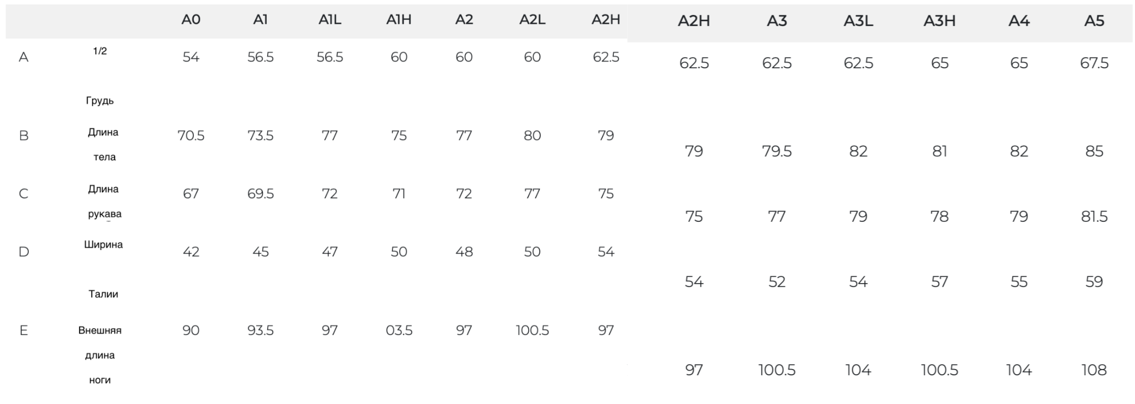Click the row label letter E
Viewport: 1135px width, 404px height.
click(x=24, y=330)
